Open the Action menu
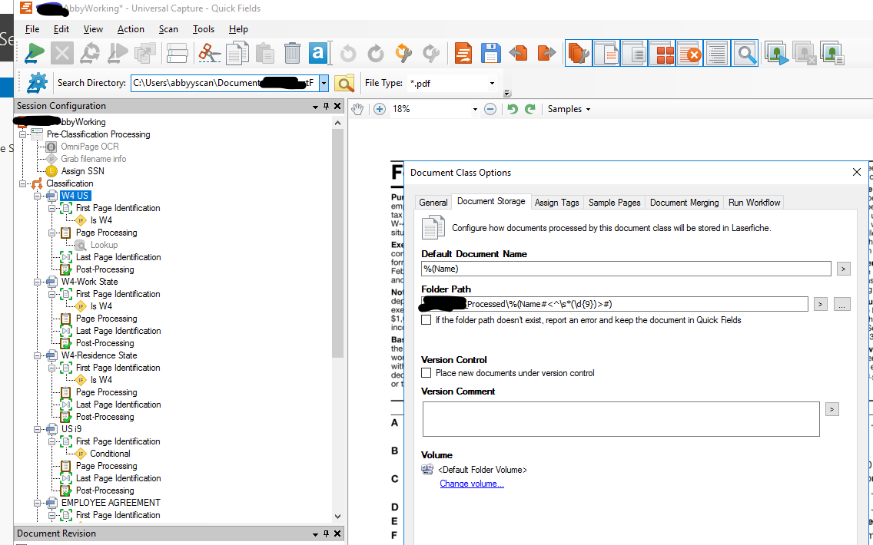Viewport: 873px width, 545px height. [x=131, y=29]
